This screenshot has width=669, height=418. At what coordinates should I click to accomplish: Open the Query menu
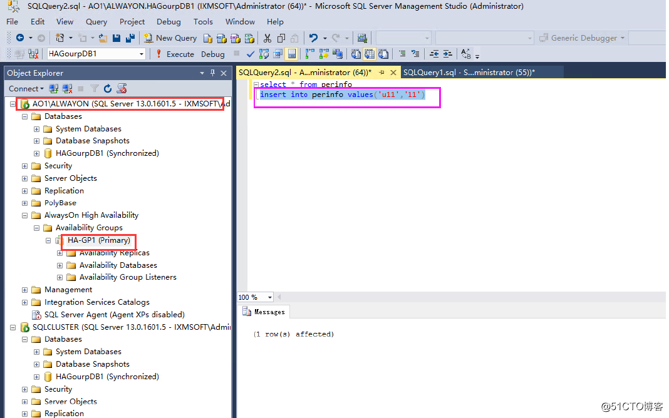coord(96,22)
